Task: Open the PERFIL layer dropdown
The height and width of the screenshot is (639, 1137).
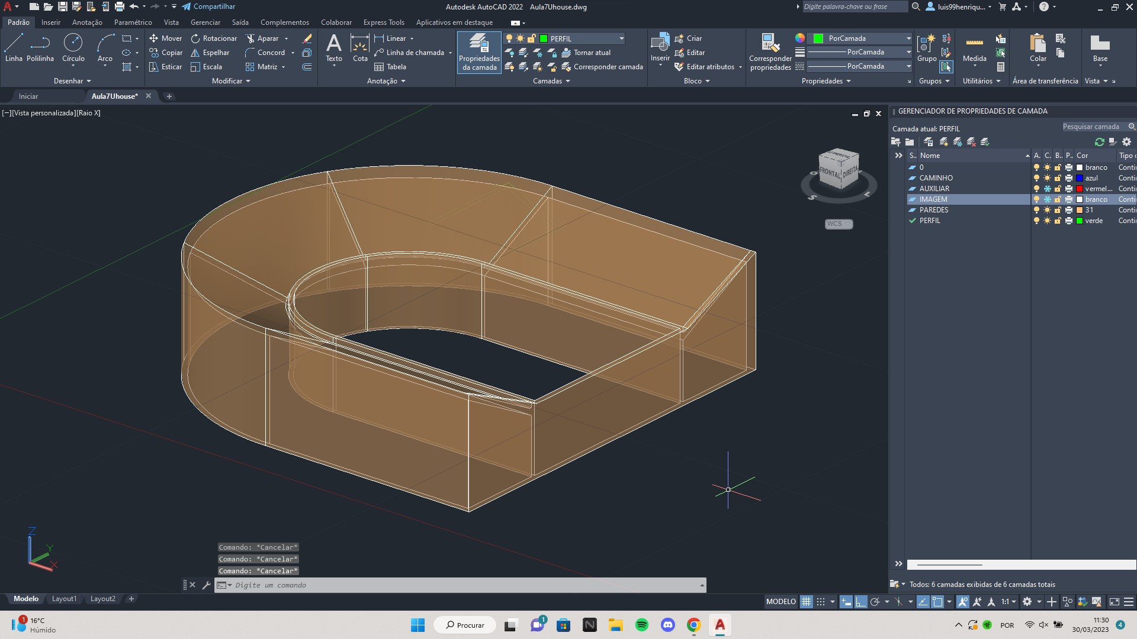Action: (621, 38)
